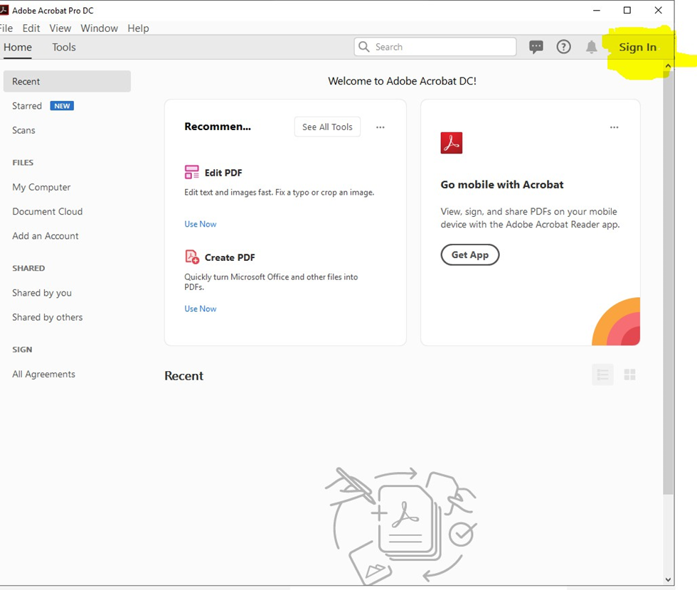
Task: Click the Create PDF heading
Action: [x=230, y=257]
